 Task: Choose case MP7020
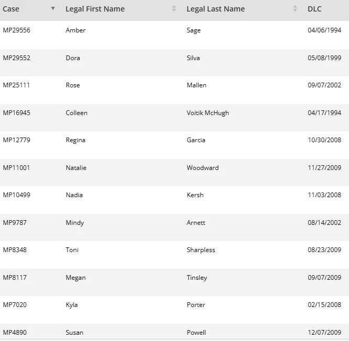[15, 305]
